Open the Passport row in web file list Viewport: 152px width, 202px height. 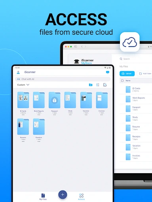pos(136,109)
